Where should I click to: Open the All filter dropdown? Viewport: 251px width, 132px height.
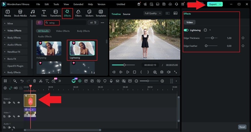tap(93, 23)
